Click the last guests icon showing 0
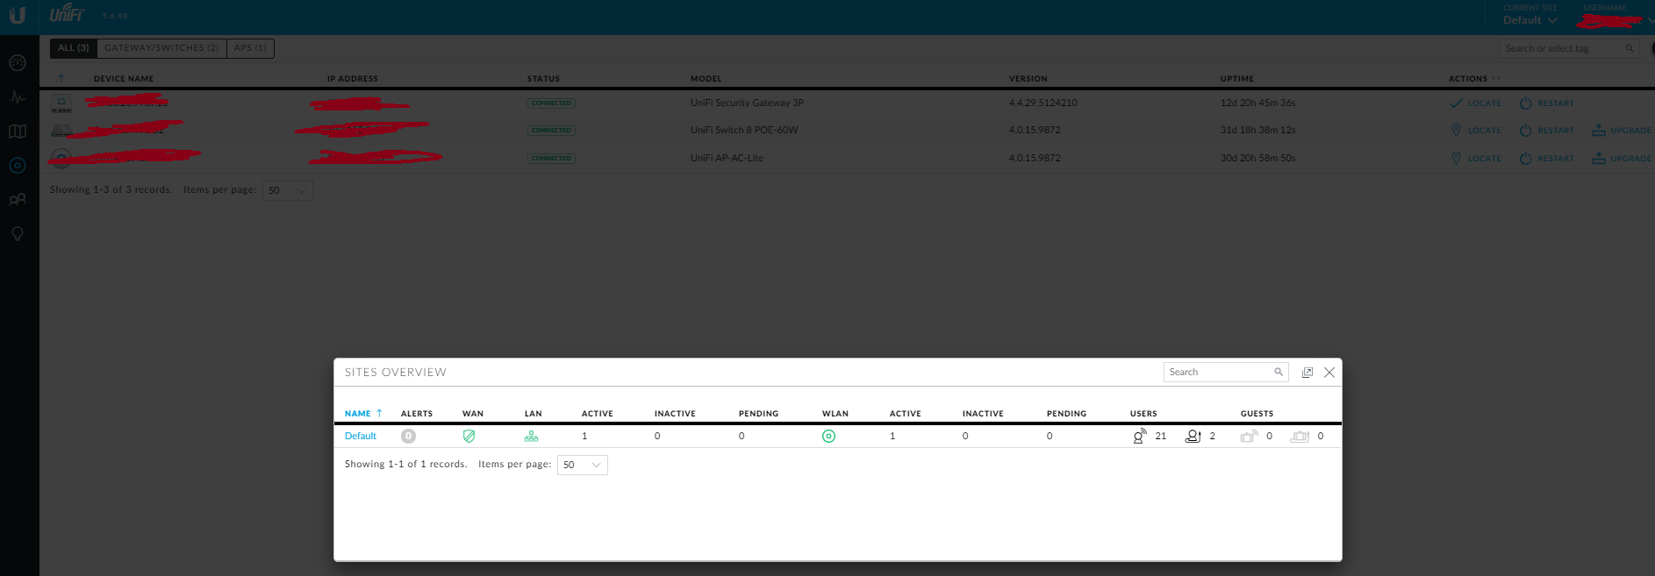The height and width of the screenshot is (576, 1655). tap(1300, 436)
